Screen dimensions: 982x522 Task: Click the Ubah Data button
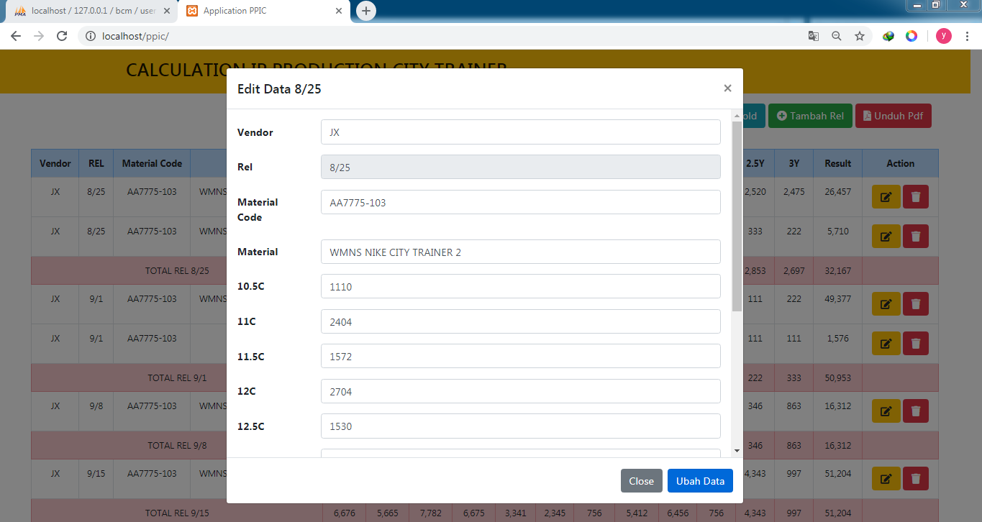click(x=700, y=481)
